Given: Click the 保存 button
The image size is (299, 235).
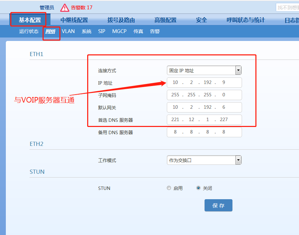Looking at the screenshot, I should point(218,205).
